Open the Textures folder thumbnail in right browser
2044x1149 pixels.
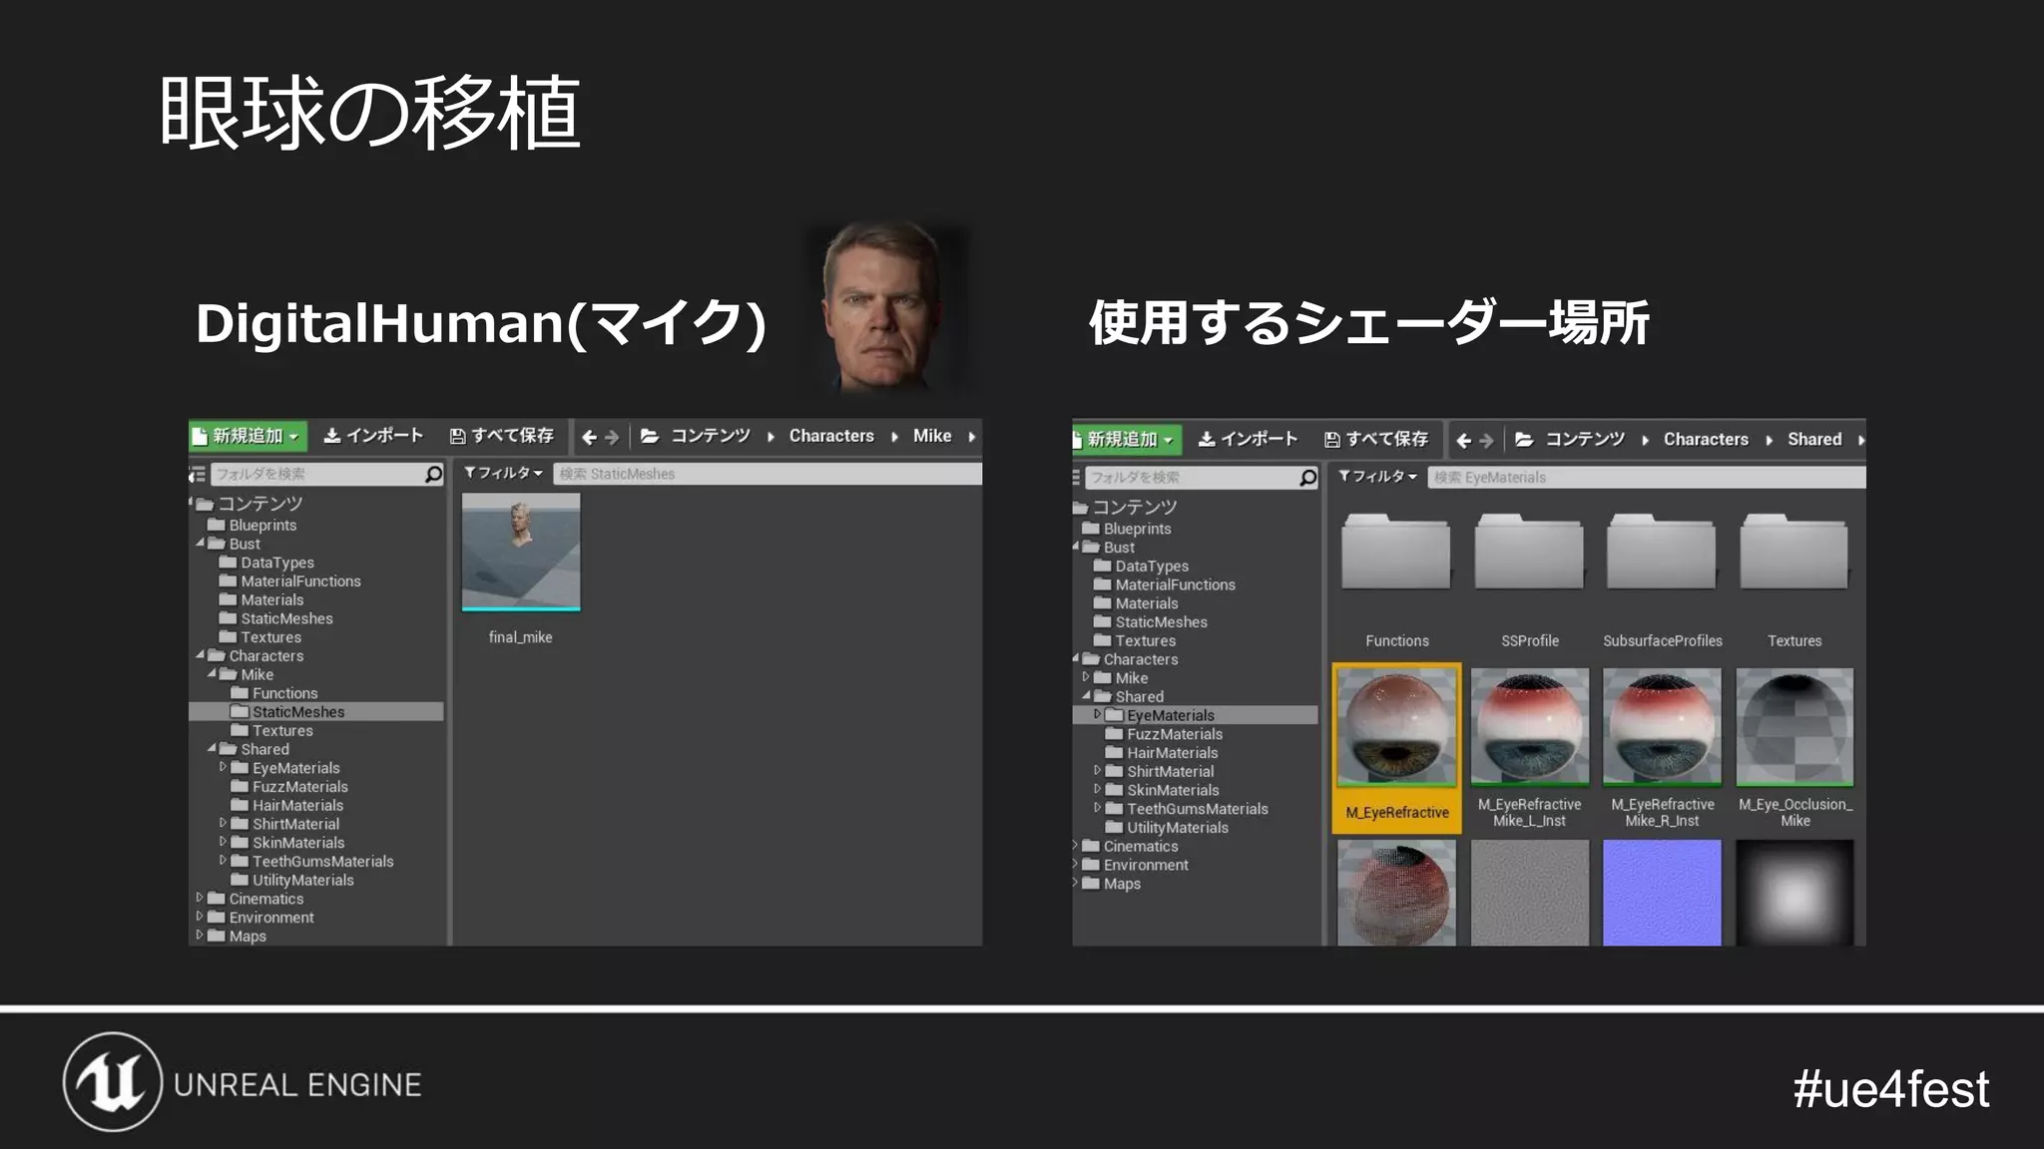1794,554
